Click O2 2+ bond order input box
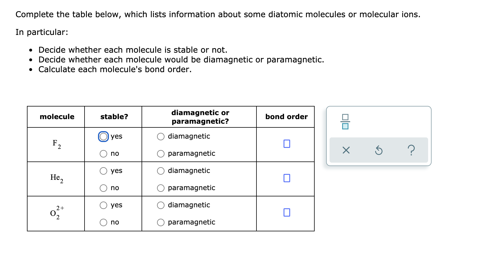The width and height of the screenshot is (486, 276). click(x=287, y=212)
